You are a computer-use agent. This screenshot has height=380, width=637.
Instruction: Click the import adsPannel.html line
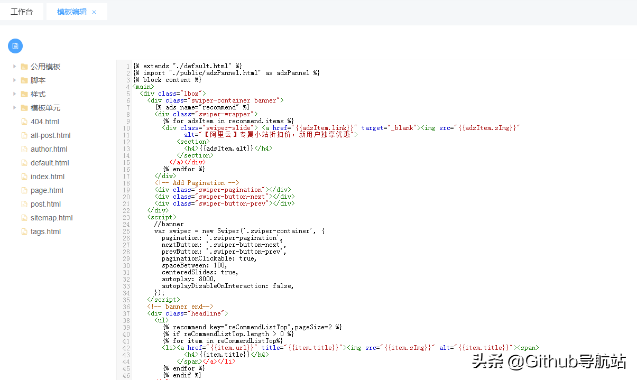coord(226,73)
